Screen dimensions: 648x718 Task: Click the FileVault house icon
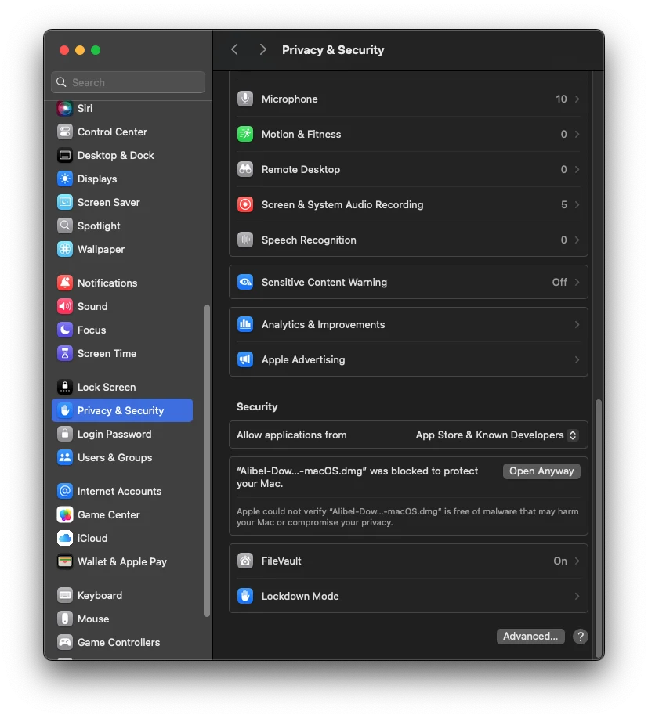point(245,561)
